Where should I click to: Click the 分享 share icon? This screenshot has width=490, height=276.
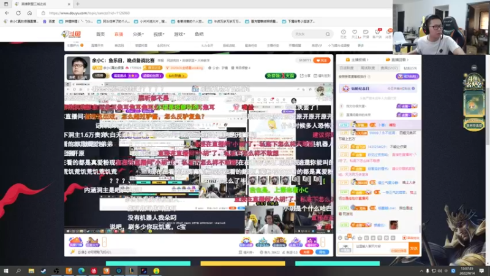pyautogui.click(x=305, y=75)
